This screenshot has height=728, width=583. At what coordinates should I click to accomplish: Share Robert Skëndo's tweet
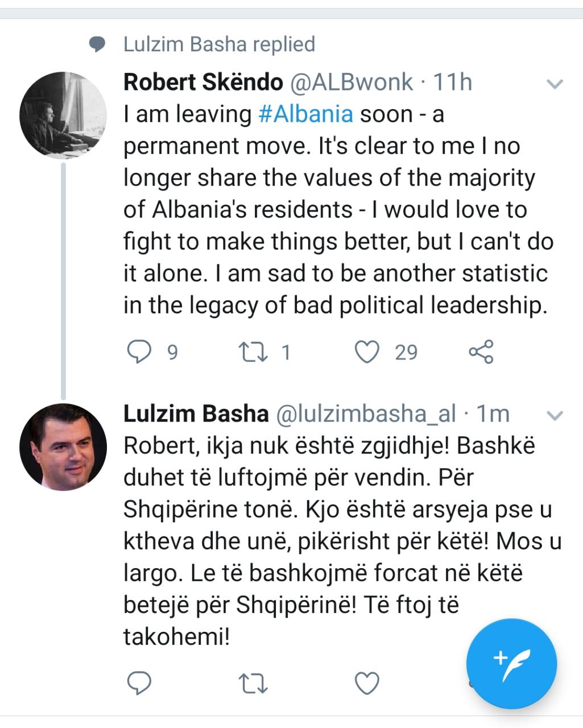pyautogui.click(x=481, y=353)
